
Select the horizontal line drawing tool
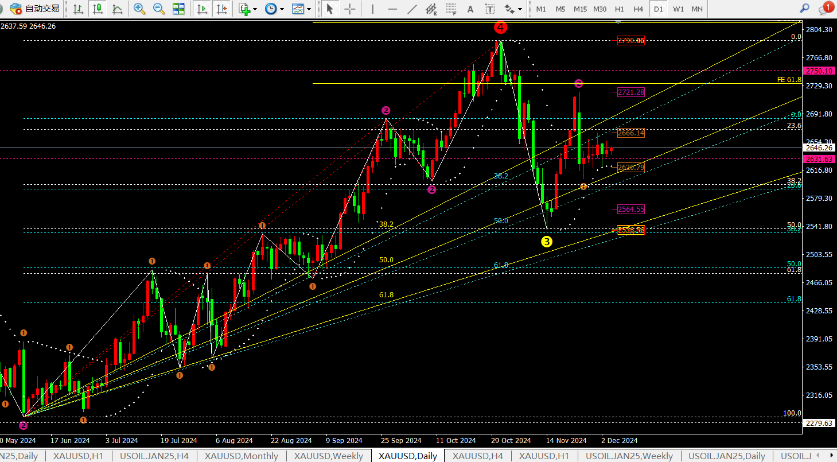pos(392,9)
